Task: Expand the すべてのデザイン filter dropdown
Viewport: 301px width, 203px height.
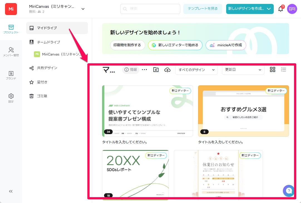Action: (x=196, y=70)
